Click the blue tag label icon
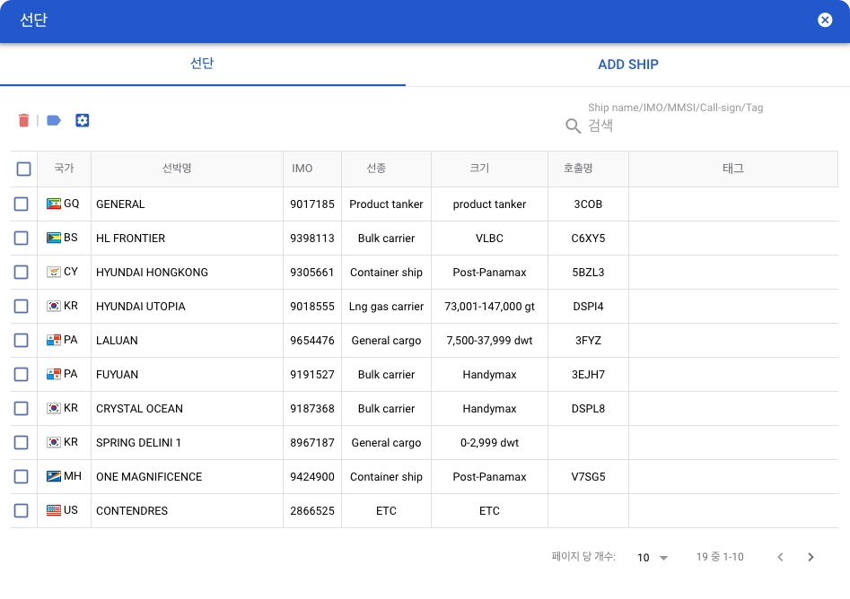 pos(54,120)
